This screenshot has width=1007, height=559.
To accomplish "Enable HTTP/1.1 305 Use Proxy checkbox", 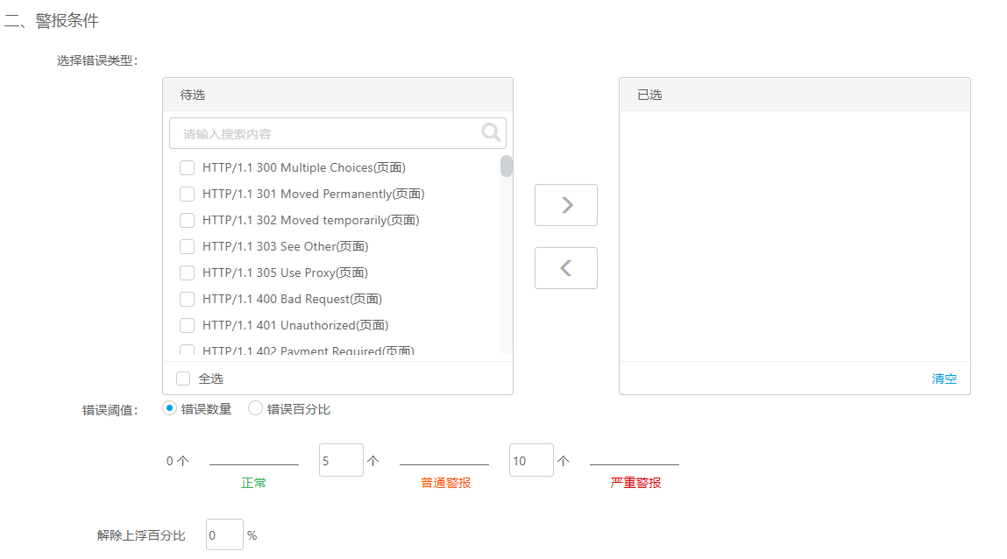I will (187, 273).
